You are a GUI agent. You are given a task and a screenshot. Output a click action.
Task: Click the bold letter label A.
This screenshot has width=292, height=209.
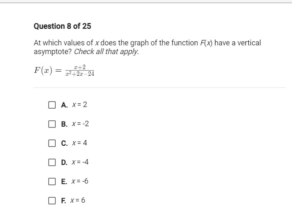(64, 105)
